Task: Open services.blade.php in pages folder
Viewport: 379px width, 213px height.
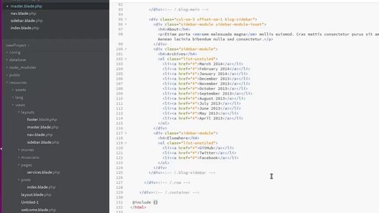Action: pos(43,172)
